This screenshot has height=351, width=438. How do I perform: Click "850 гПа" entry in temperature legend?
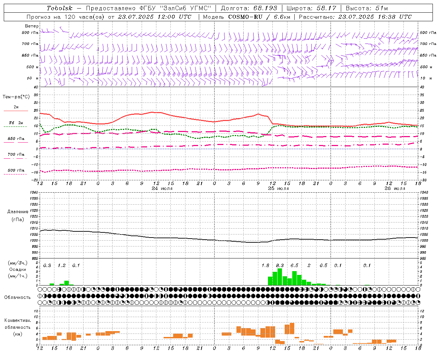16,139
